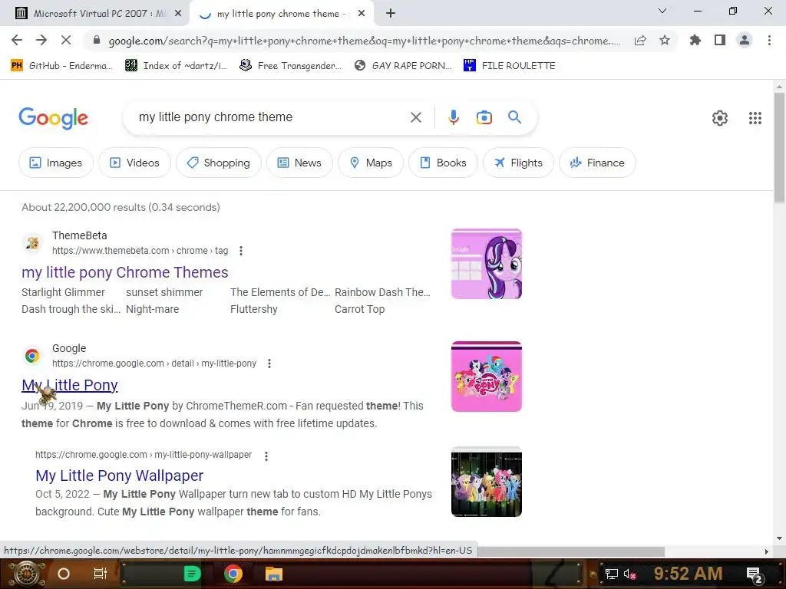The width and height of the screenshot is (786, 589).
Task: Open ThemeBeta result options three dots
Action: [241, 251]
